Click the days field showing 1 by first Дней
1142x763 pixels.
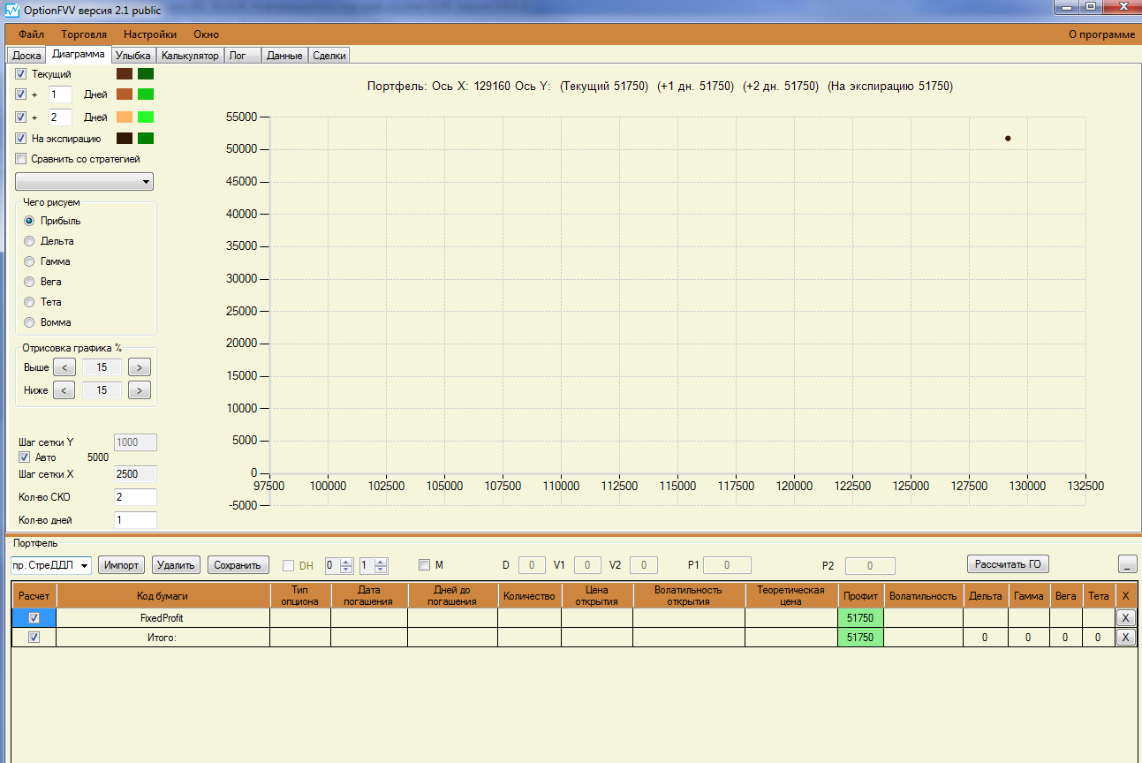coord(60,94)
